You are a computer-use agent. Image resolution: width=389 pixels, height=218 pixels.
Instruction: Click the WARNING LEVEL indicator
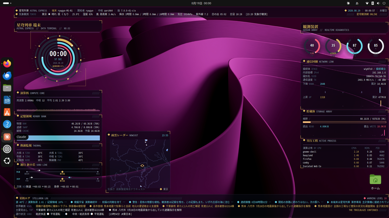point(375,198)
